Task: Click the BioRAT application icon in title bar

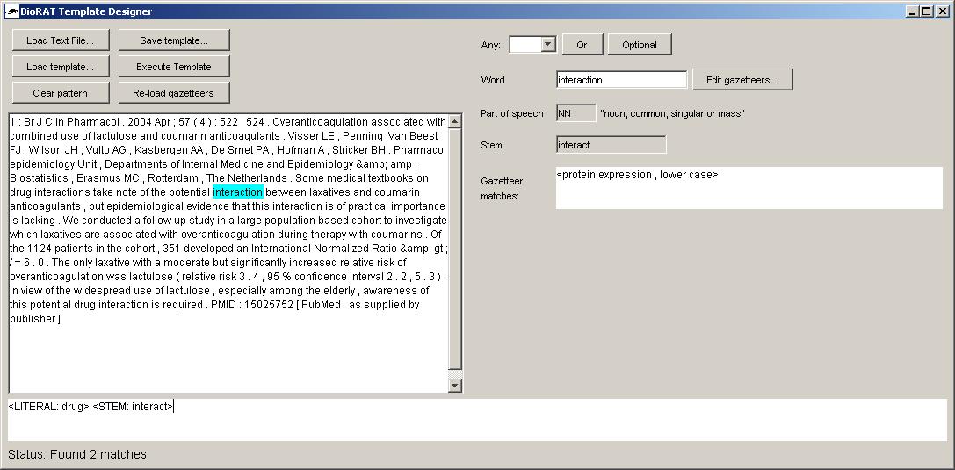Action: click(x=12, y=11)
